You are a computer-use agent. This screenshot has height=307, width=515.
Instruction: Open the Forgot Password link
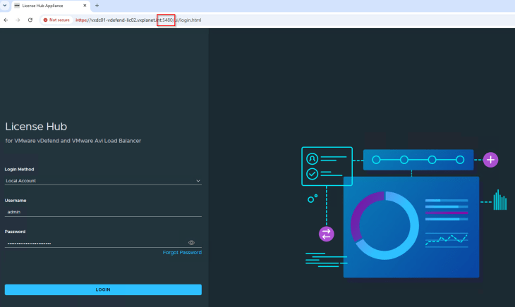coord(182,253)
